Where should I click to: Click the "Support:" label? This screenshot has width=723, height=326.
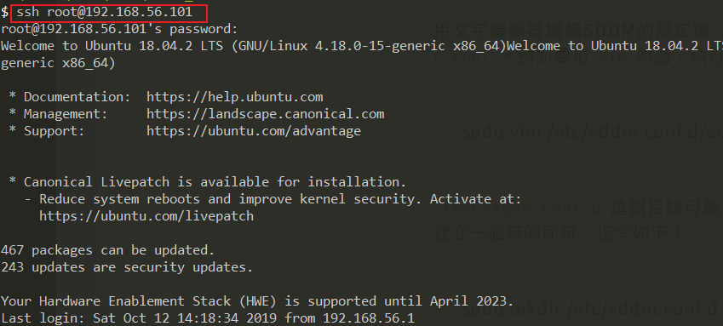tap(55, 131)
